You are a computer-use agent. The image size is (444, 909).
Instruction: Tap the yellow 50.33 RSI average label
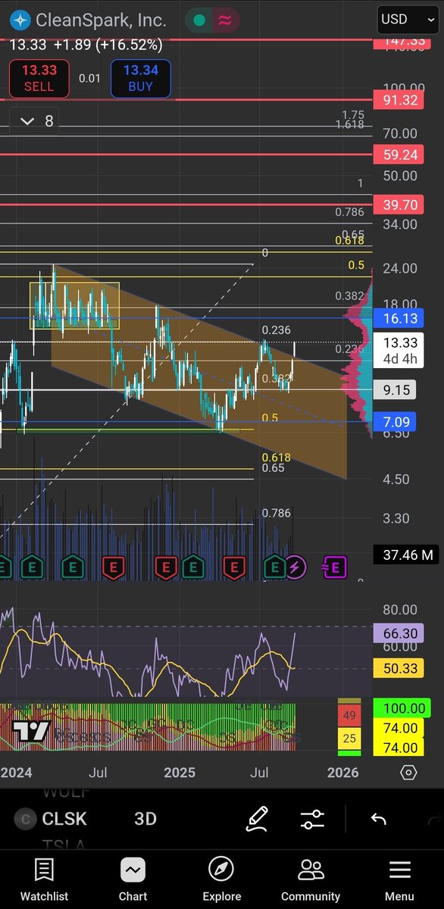click(x=400, y=667)
